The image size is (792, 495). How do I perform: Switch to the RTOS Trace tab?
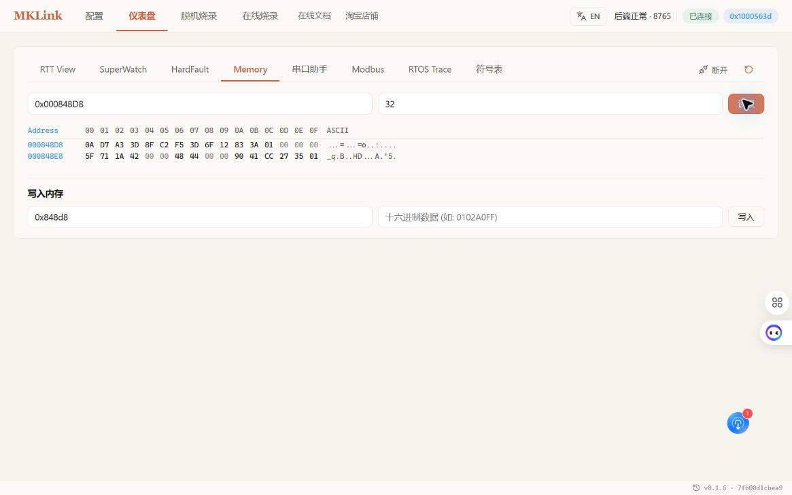tap(430, 70)
